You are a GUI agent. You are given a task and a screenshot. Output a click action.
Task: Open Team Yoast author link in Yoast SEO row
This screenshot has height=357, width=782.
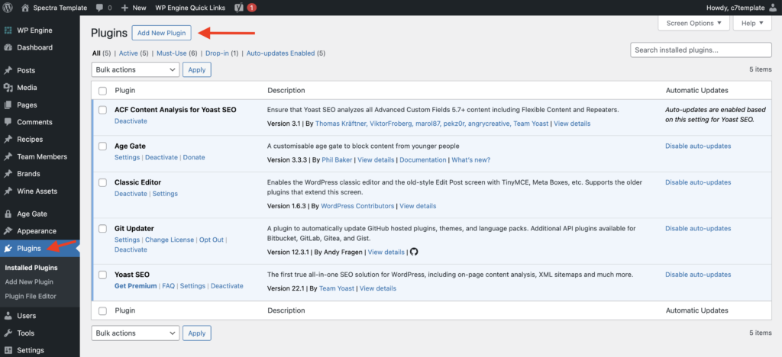[x=337, y=288]
